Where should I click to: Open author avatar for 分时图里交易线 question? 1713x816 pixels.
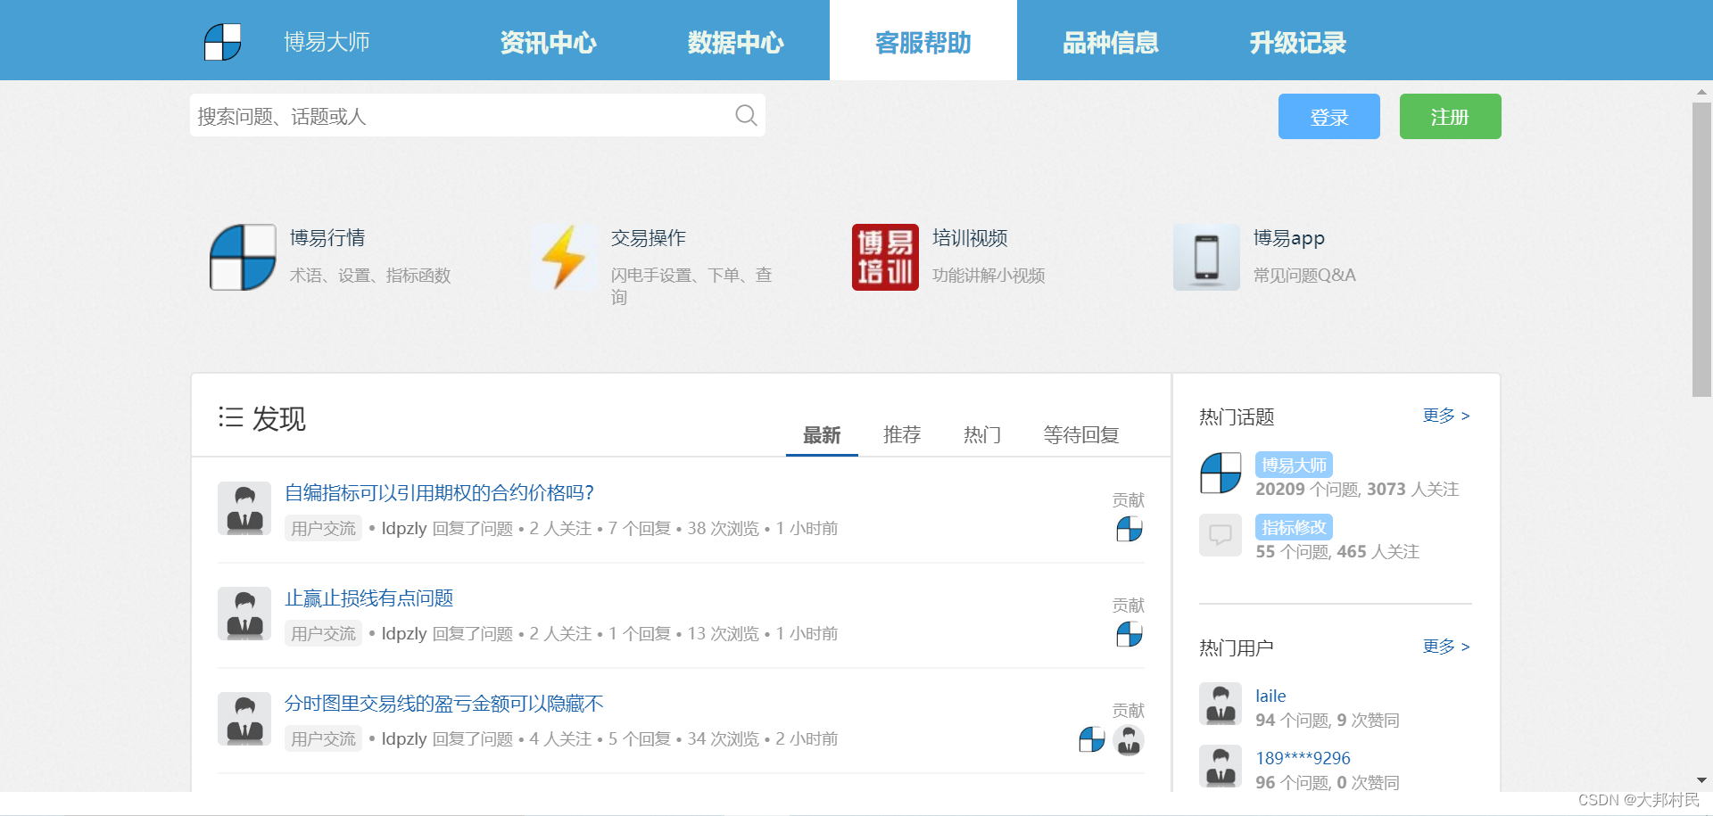pos(244,719)
